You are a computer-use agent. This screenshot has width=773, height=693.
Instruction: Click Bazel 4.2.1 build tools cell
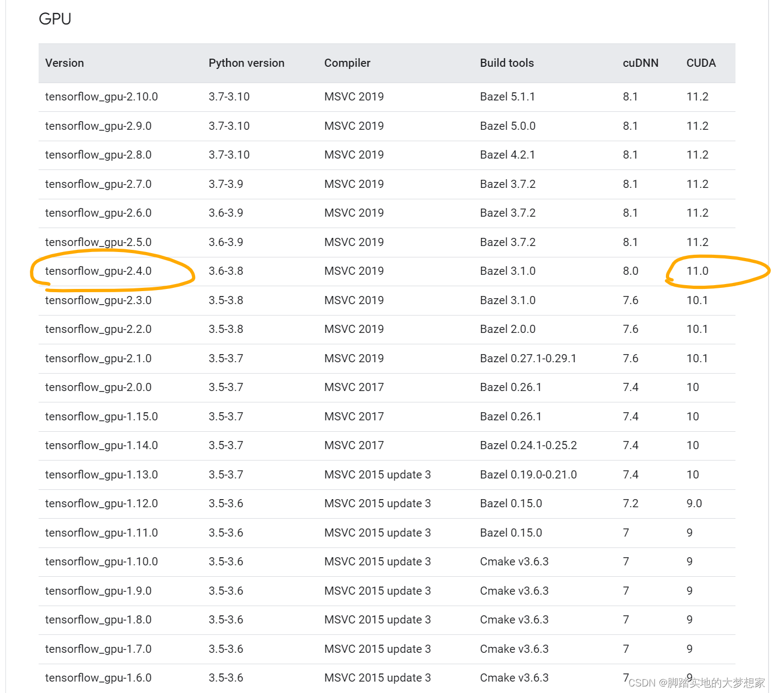[x=508, y=155]
